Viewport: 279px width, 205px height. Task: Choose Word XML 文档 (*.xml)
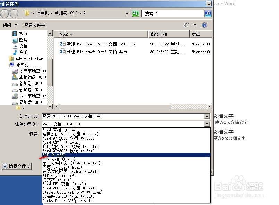pos(126,184)
